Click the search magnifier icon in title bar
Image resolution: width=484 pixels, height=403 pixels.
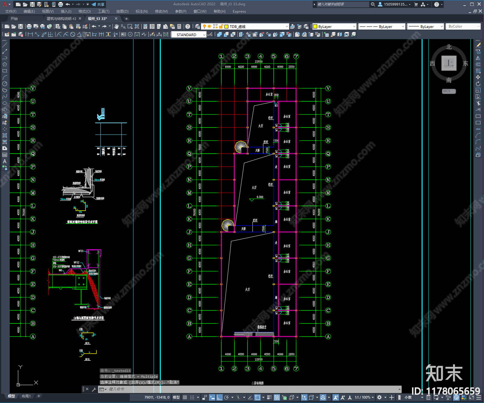373,4
